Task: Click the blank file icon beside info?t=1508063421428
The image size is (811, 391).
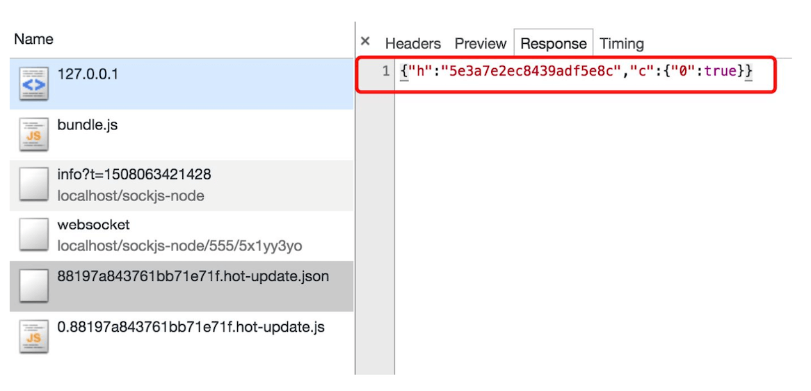Action: (33, 185)
